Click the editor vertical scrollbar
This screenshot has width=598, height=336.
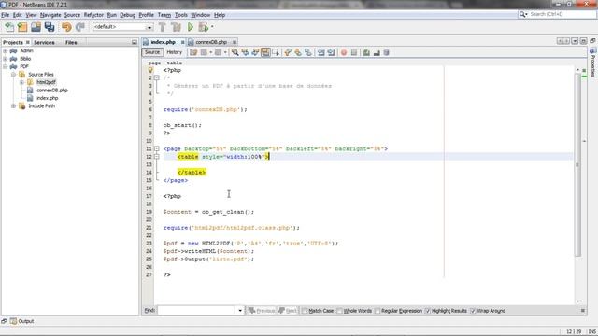tap(577, 164)
